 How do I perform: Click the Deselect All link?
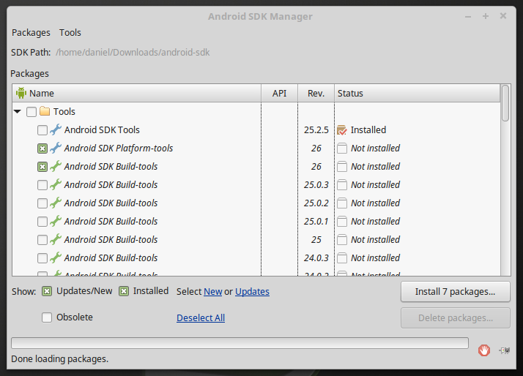pyautogui.click(x=201, y=318)
